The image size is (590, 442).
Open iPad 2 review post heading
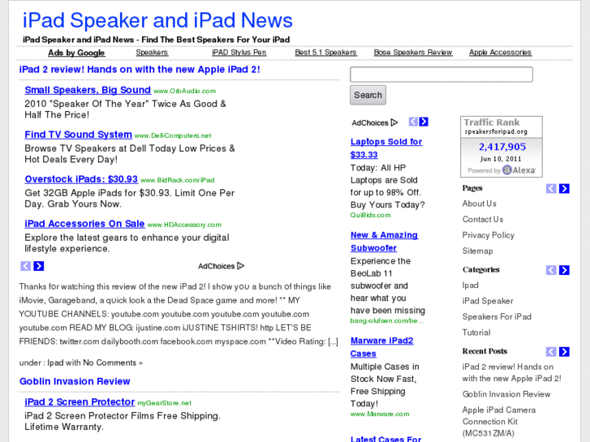pos(140,70)
